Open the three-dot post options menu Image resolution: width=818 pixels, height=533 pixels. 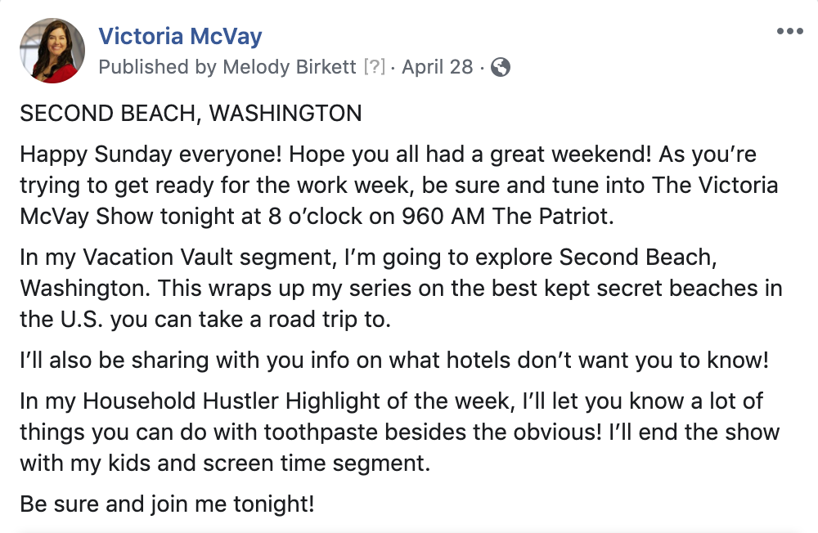[789, 31]
